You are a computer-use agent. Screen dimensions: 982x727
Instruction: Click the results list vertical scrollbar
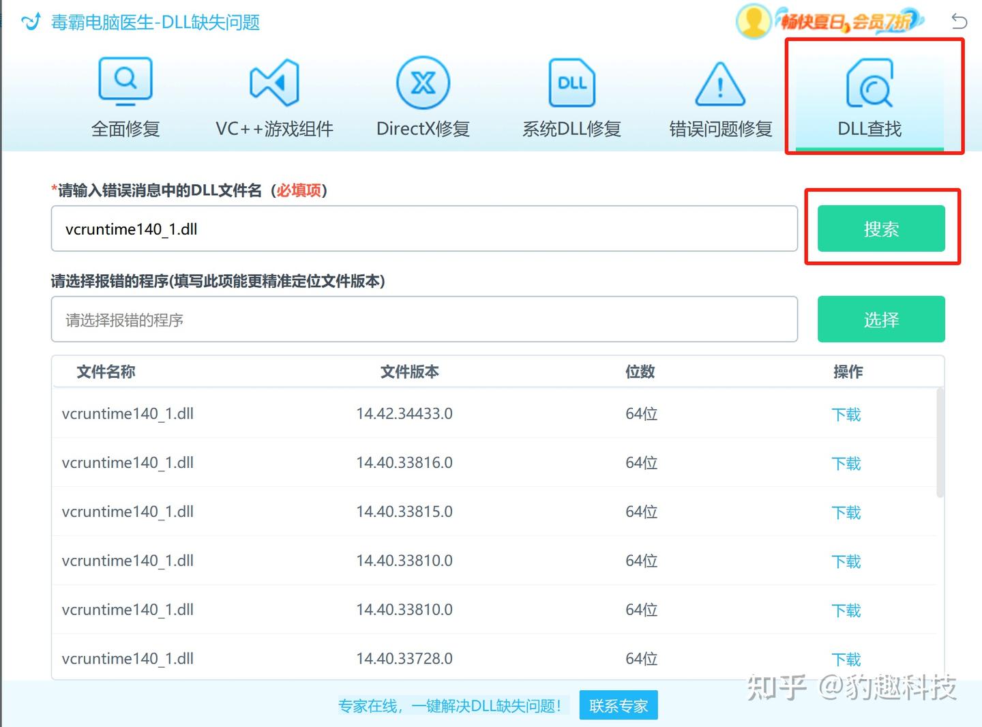coord(940,443)
